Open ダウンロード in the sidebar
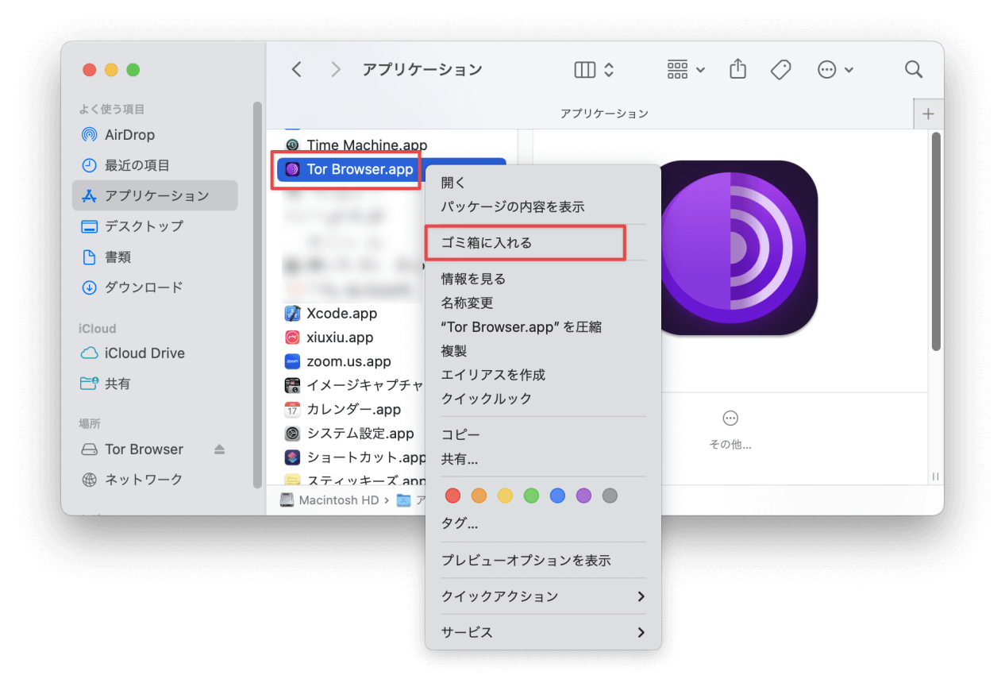The height and width of the screenshot is (679, 1005). point(155,287)
